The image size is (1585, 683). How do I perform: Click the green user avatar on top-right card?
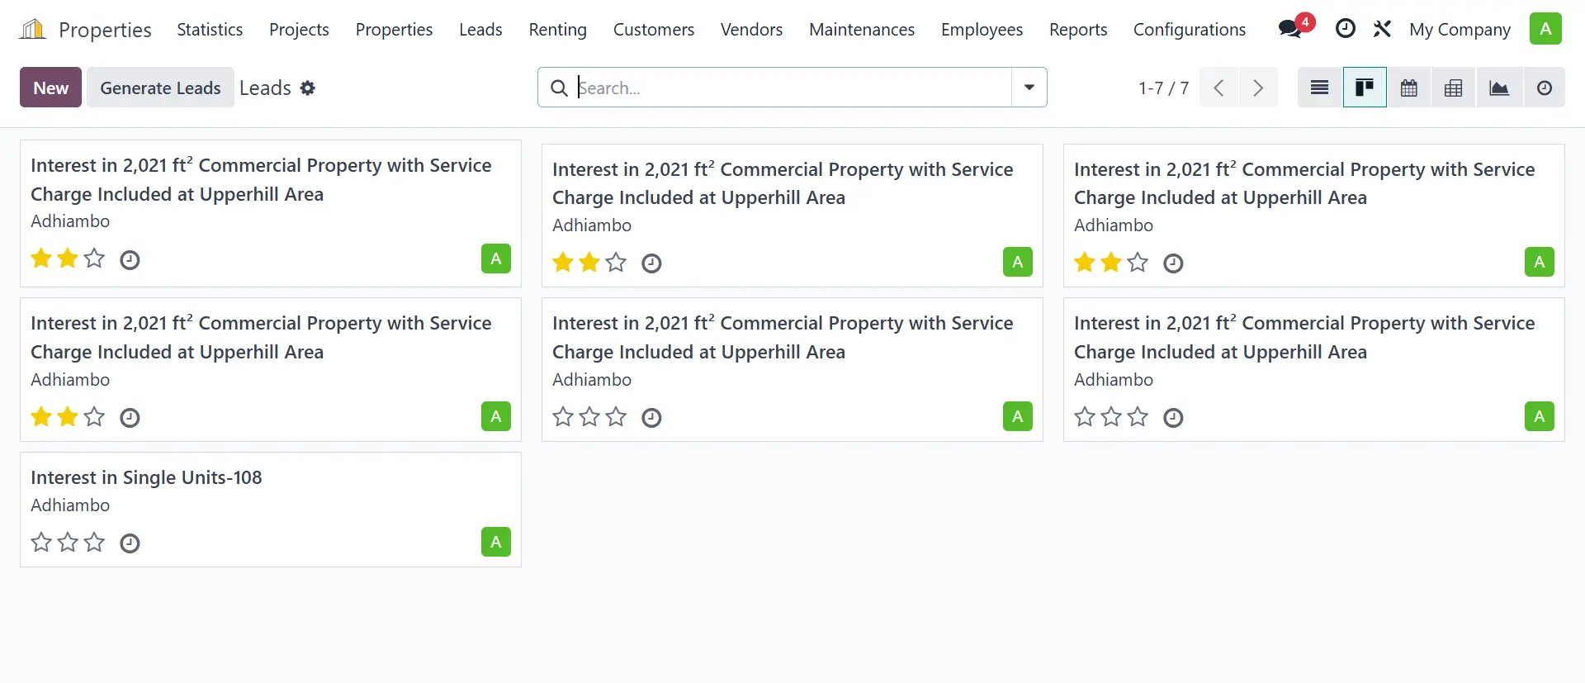(x=1539, y=263)
